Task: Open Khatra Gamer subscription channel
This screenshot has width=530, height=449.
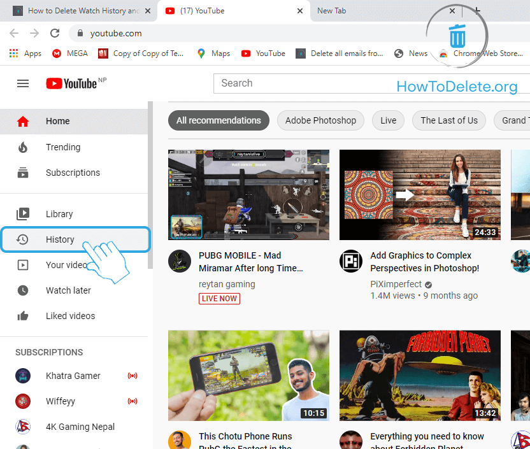Action: 73,376
